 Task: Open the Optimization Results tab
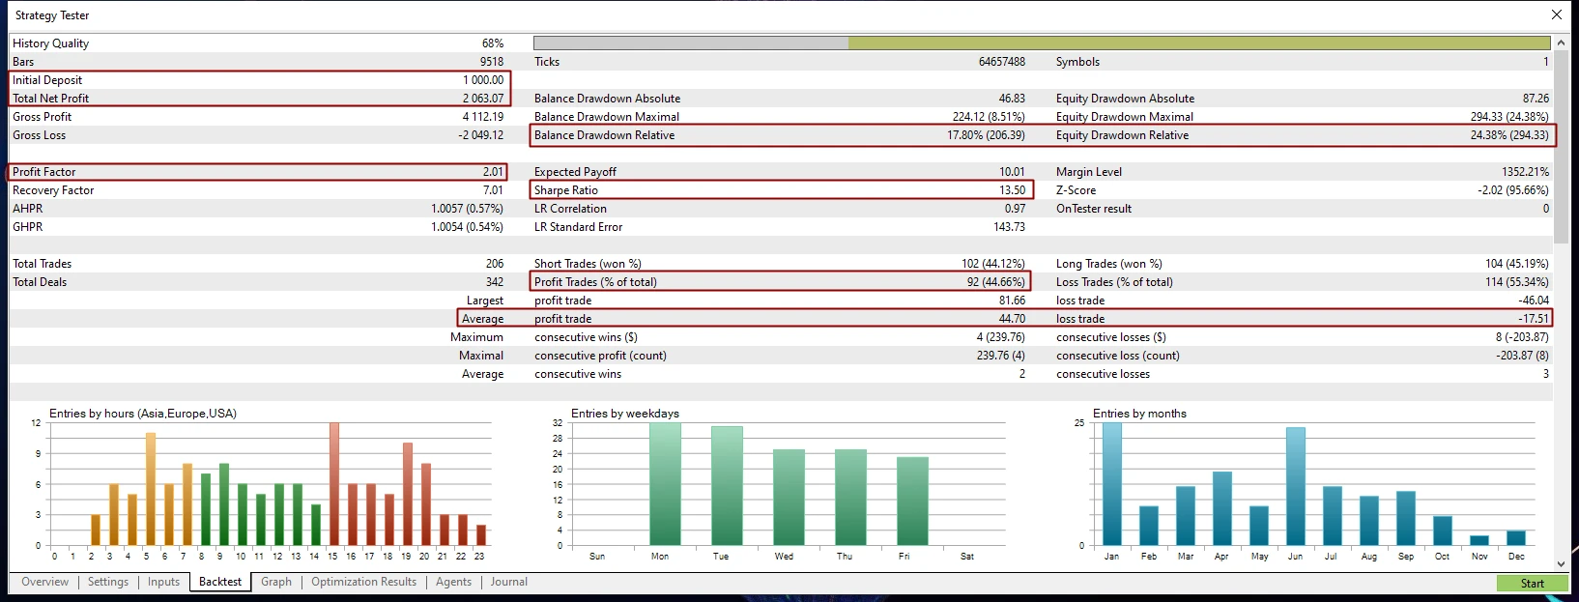click(x=363, y=582)
